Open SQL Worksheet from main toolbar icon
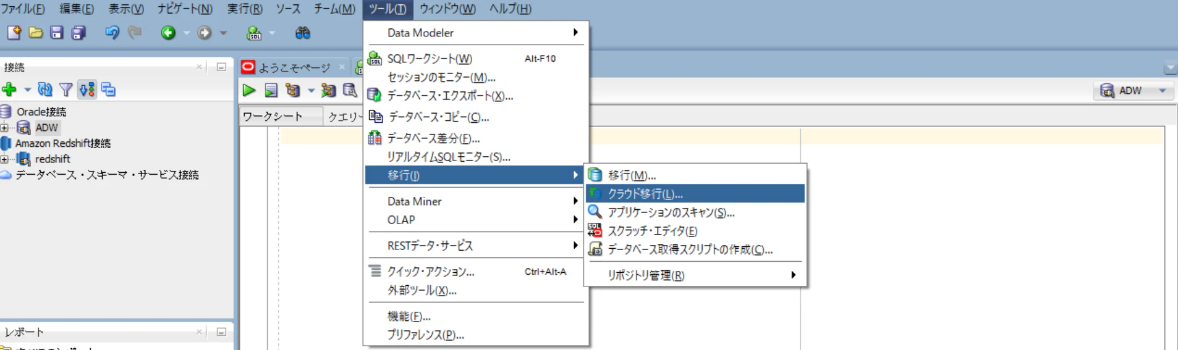The height and width of the screenshot is (350, 1178). (253, 33)
